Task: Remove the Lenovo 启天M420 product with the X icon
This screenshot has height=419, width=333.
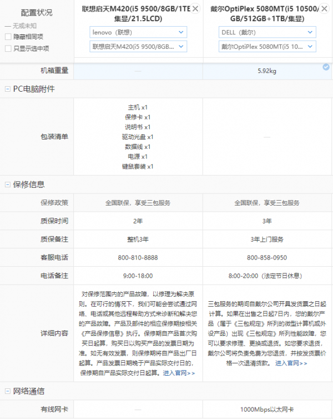Action: coord(195,9)
